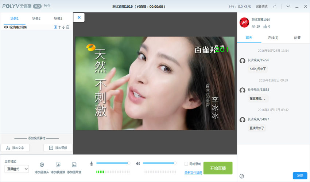Move the video capture source down with the down arrow

63,27
